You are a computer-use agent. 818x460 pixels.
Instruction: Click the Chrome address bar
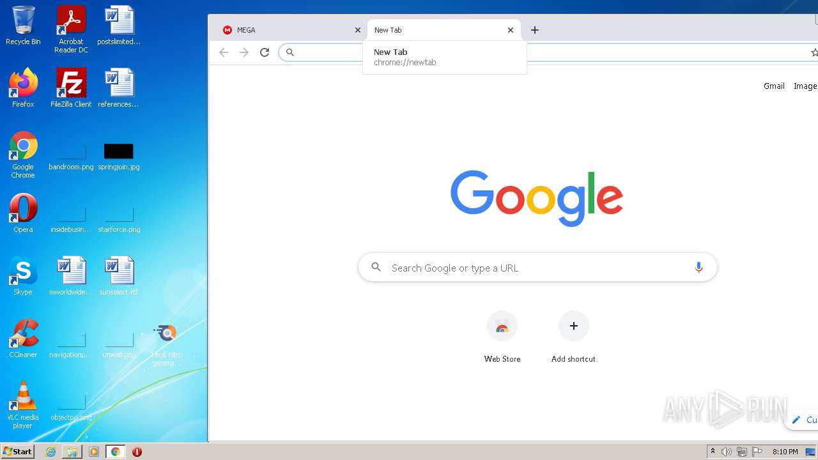(550, 52)
